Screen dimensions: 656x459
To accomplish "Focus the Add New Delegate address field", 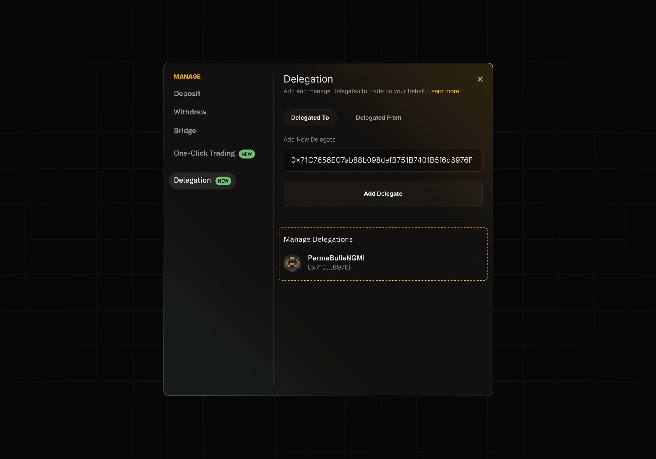I will tap(383, 160).
